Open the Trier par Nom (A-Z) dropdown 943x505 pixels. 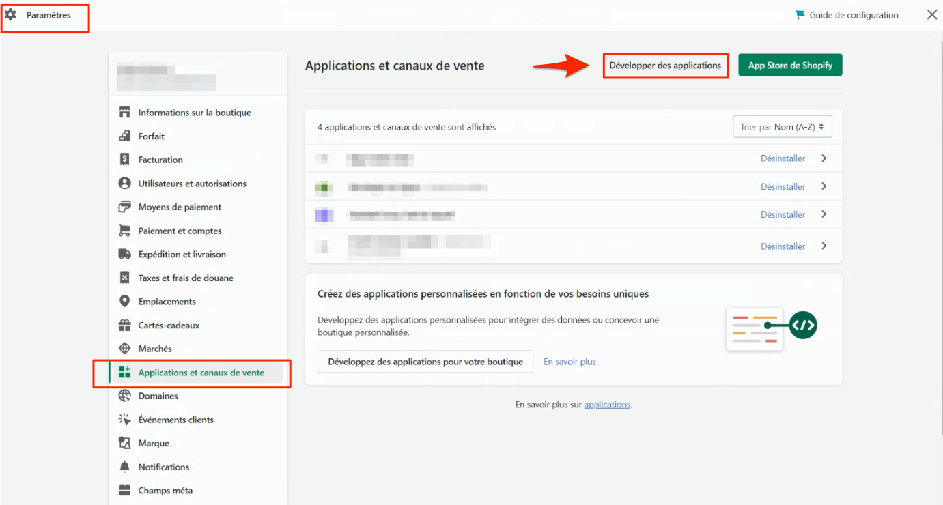(782, 127)
